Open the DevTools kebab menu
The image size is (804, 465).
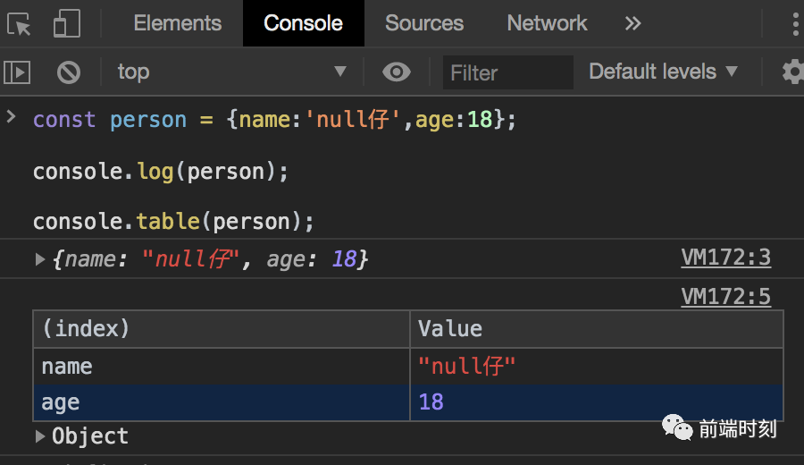pos(795,23)
